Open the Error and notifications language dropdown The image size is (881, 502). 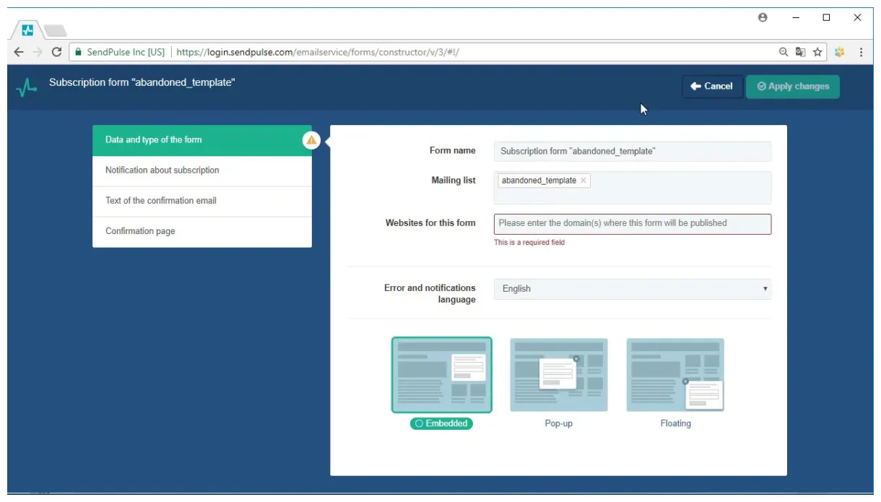(632, 288)
